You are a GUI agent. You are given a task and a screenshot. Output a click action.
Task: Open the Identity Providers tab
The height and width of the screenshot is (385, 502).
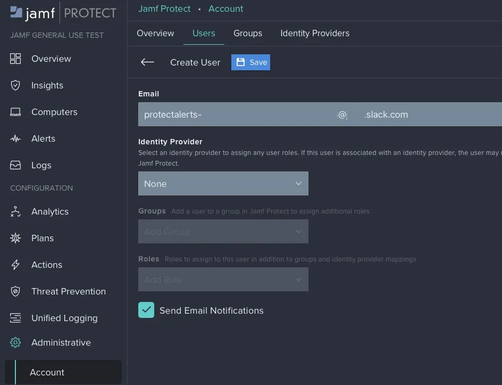[x=314, y=33]
